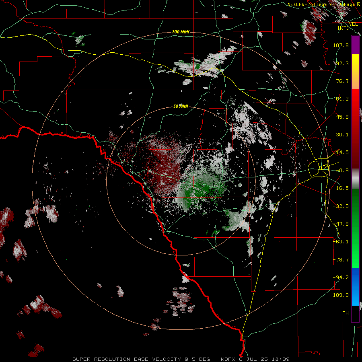
Task: Click the '-0.9' scale value
Action: pyautogui.click(x=342, y=171)
